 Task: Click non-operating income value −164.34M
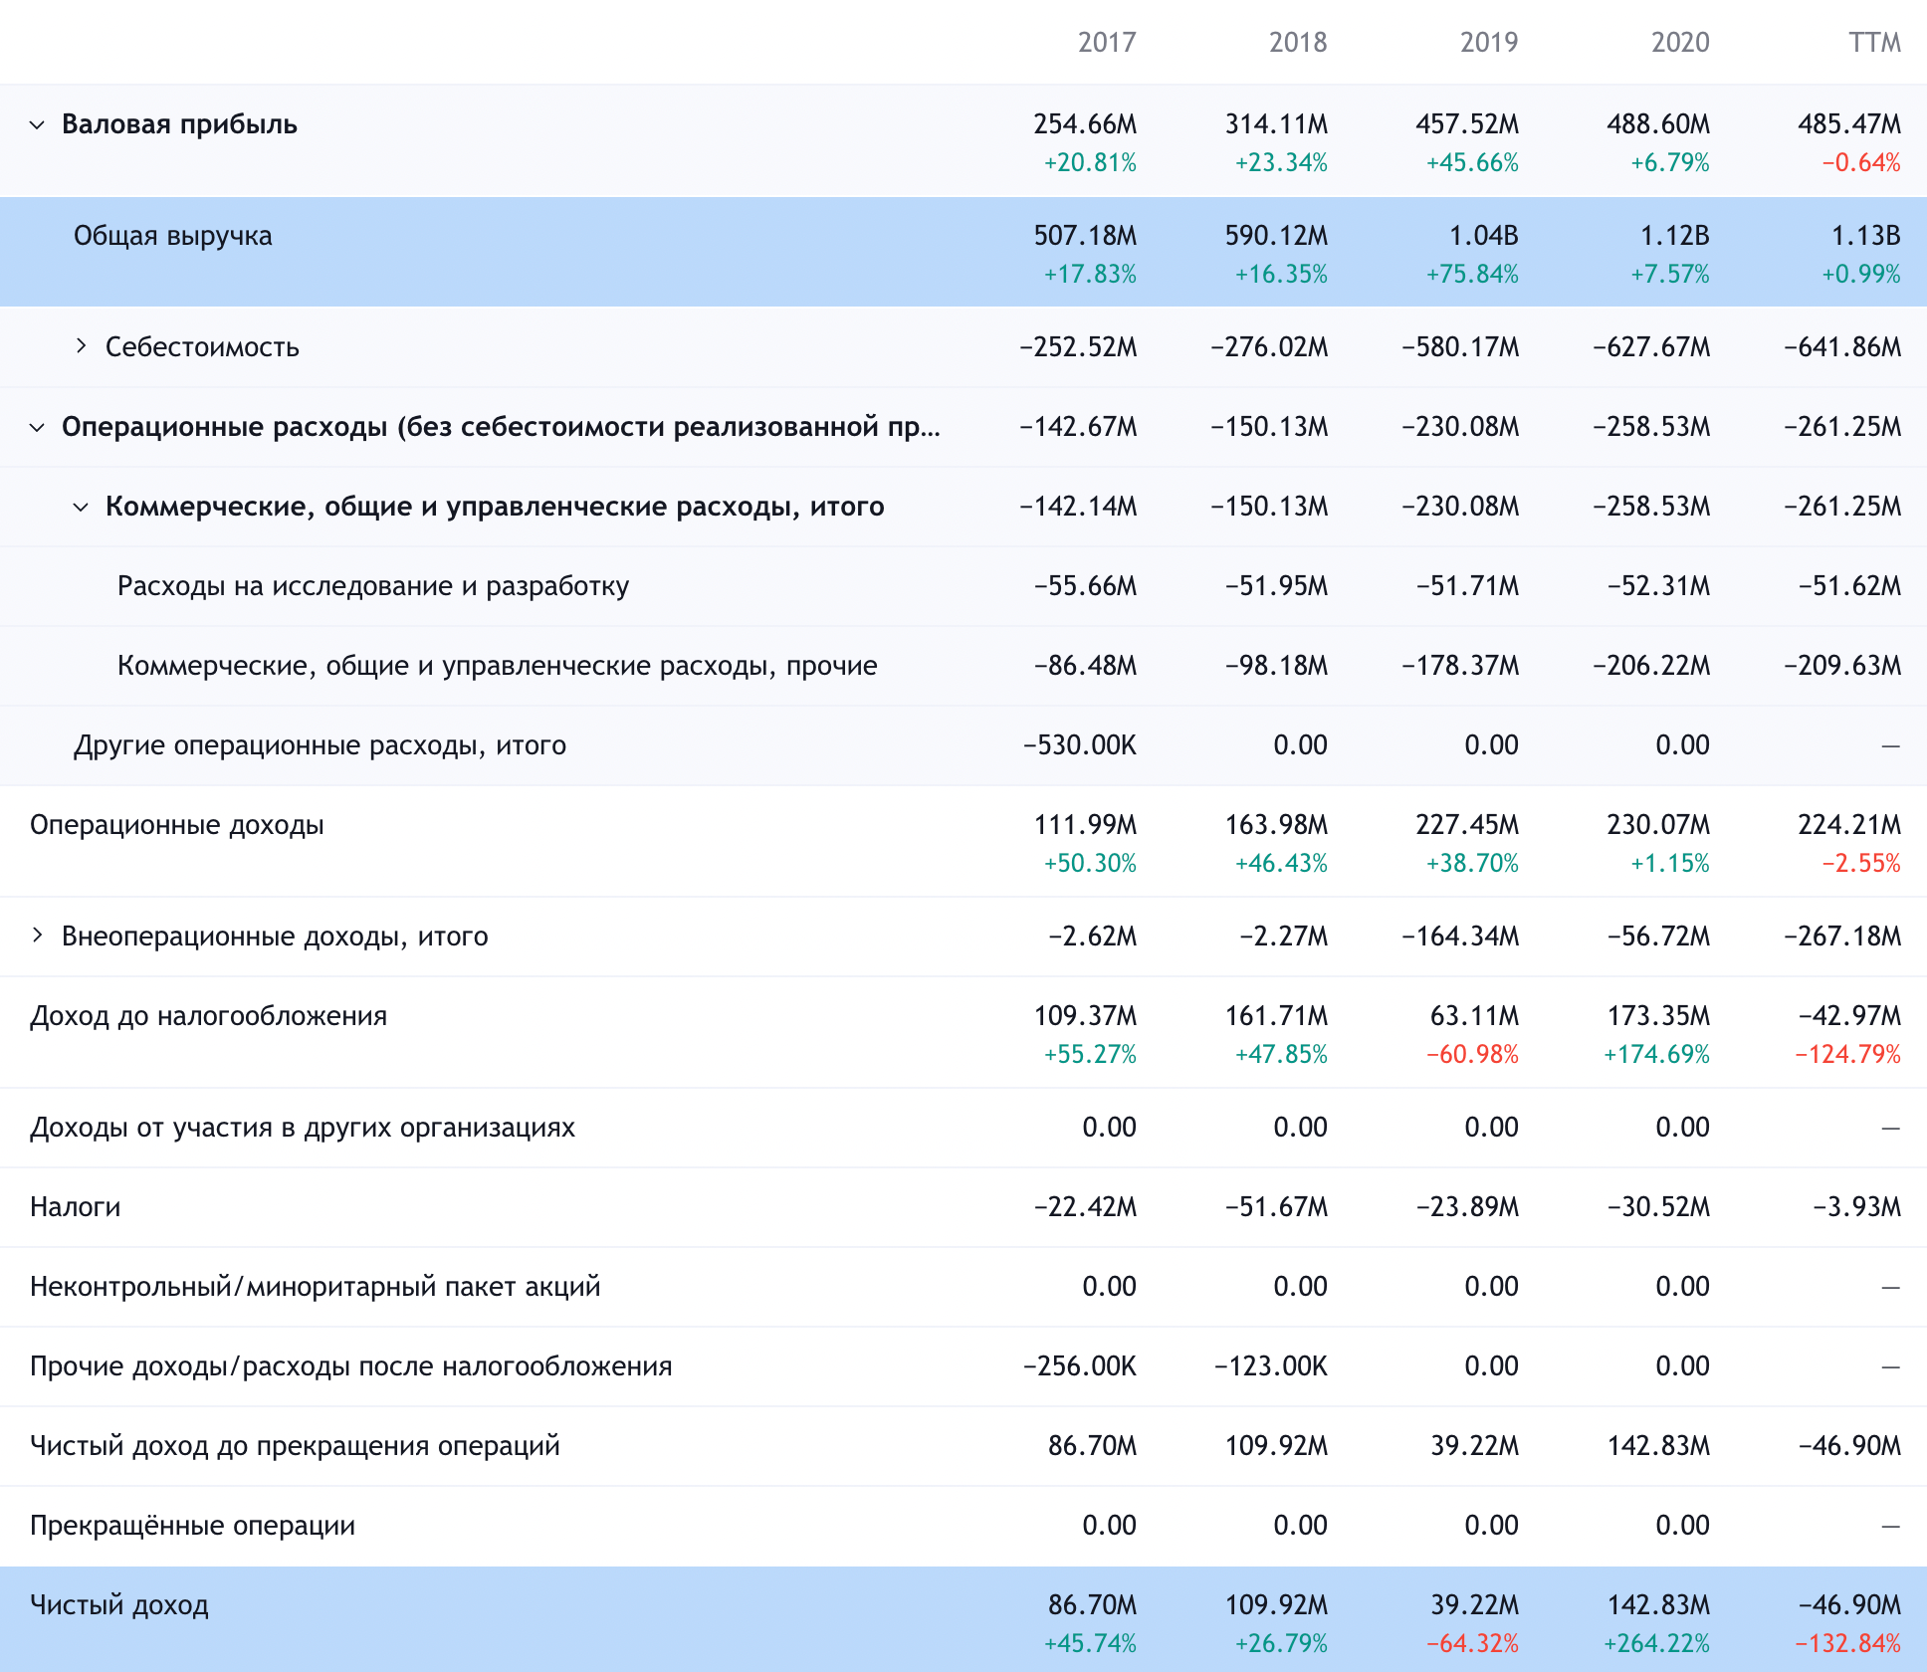tap(1460, 937)
